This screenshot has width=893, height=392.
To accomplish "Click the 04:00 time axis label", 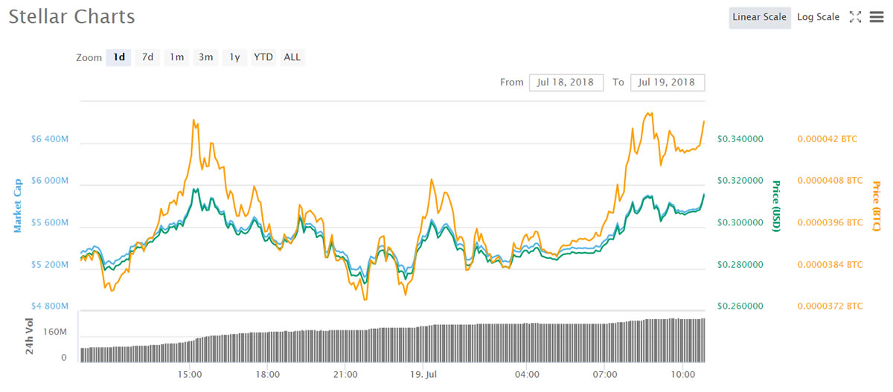I will (x=527, y=376).
